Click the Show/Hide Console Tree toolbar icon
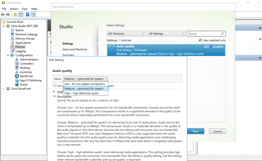This screenshot has width=262, height=161. pyautogui.click(x=21, y=15)
